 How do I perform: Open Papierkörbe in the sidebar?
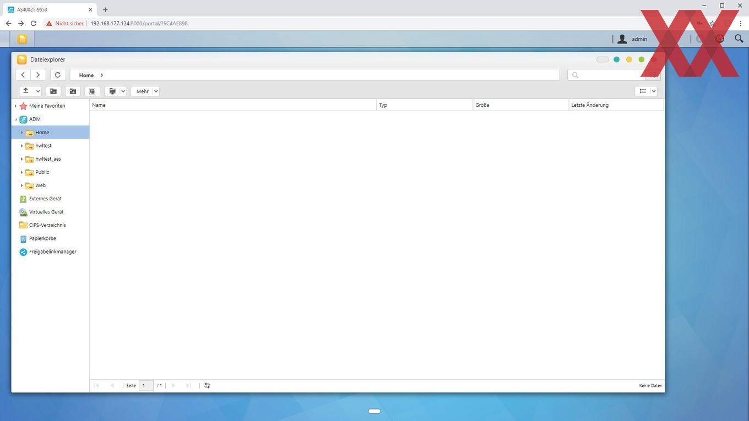tap(42, 238)
